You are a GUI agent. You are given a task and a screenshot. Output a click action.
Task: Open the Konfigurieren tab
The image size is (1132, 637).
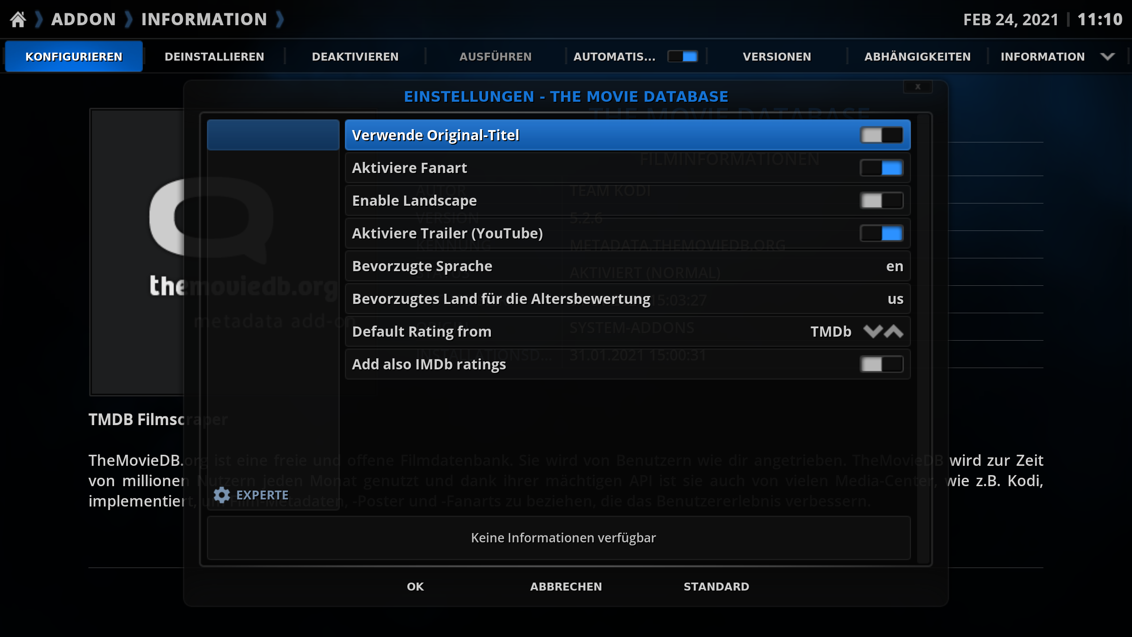[x=74, y=57]
